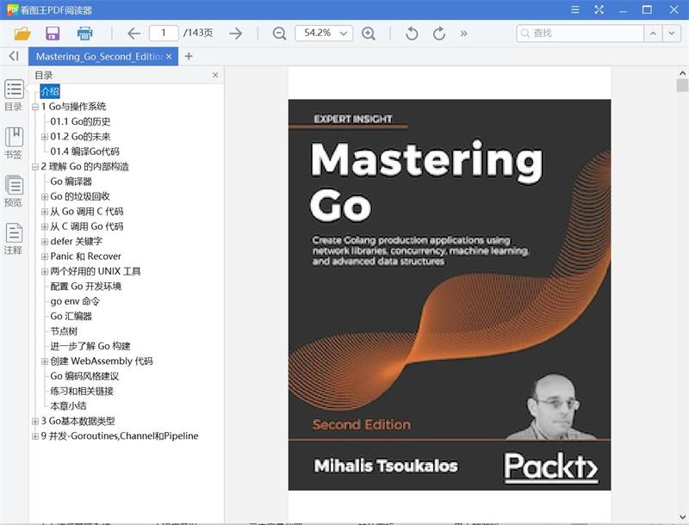Jump to 'Go 编译器' entry
689x525 pixels.
coord(71,182)
